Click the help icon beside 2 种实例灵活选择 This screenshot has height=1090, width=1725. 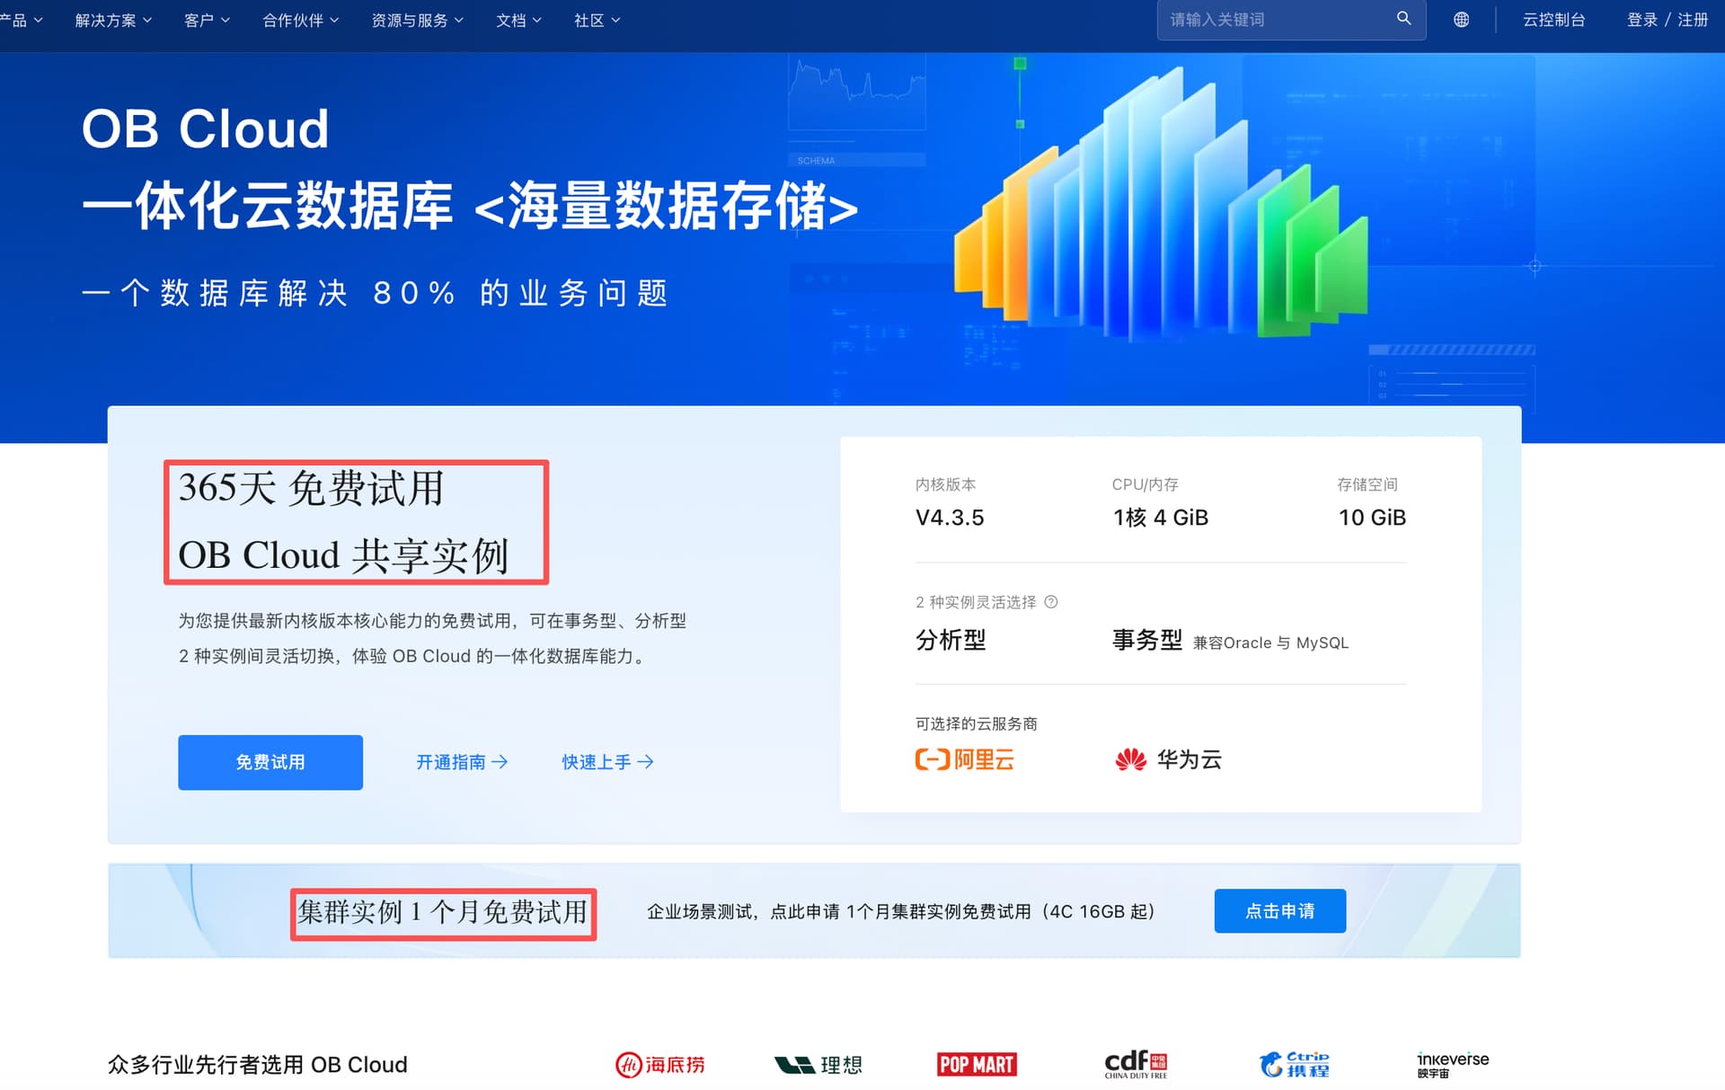(1051, 602)
